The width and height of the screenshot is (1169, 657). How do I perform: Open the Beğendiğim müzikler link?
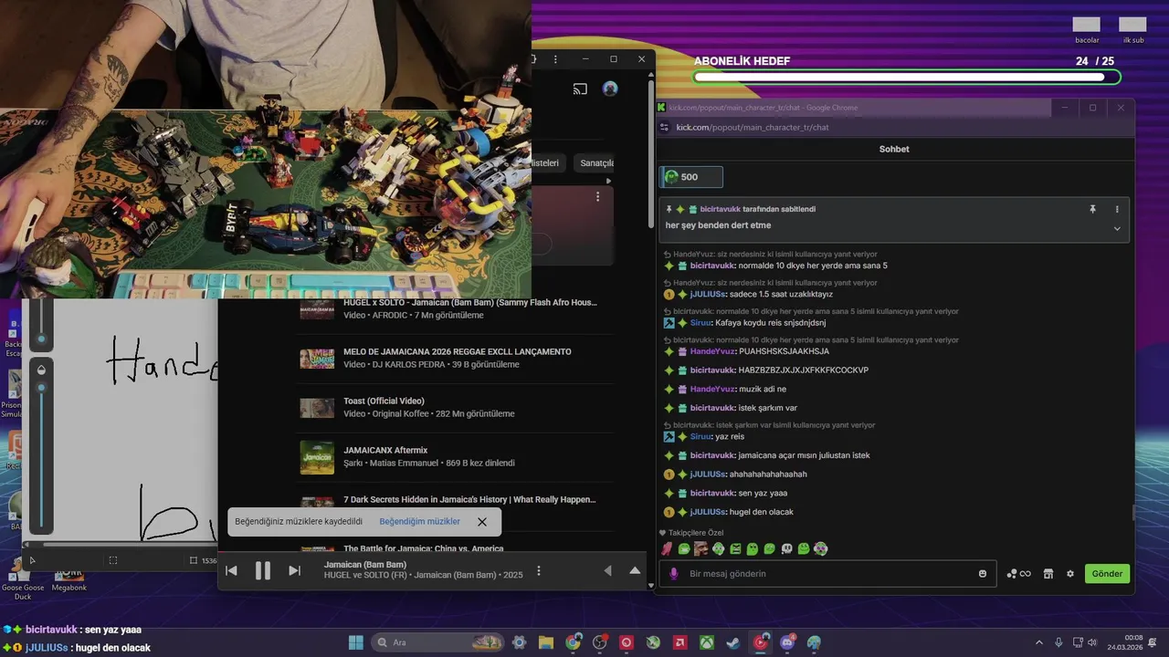click(420, 522)
